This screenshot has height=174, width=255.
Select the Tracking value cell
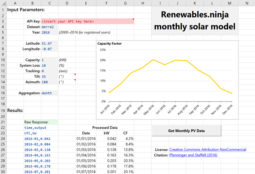[49, 71]
